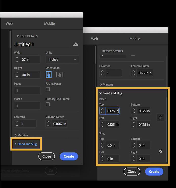Image resolution: width=176 pixels, height=188 pixels.
Task: Expand Margins section above the Bleed settings
Action: (107, 85)
